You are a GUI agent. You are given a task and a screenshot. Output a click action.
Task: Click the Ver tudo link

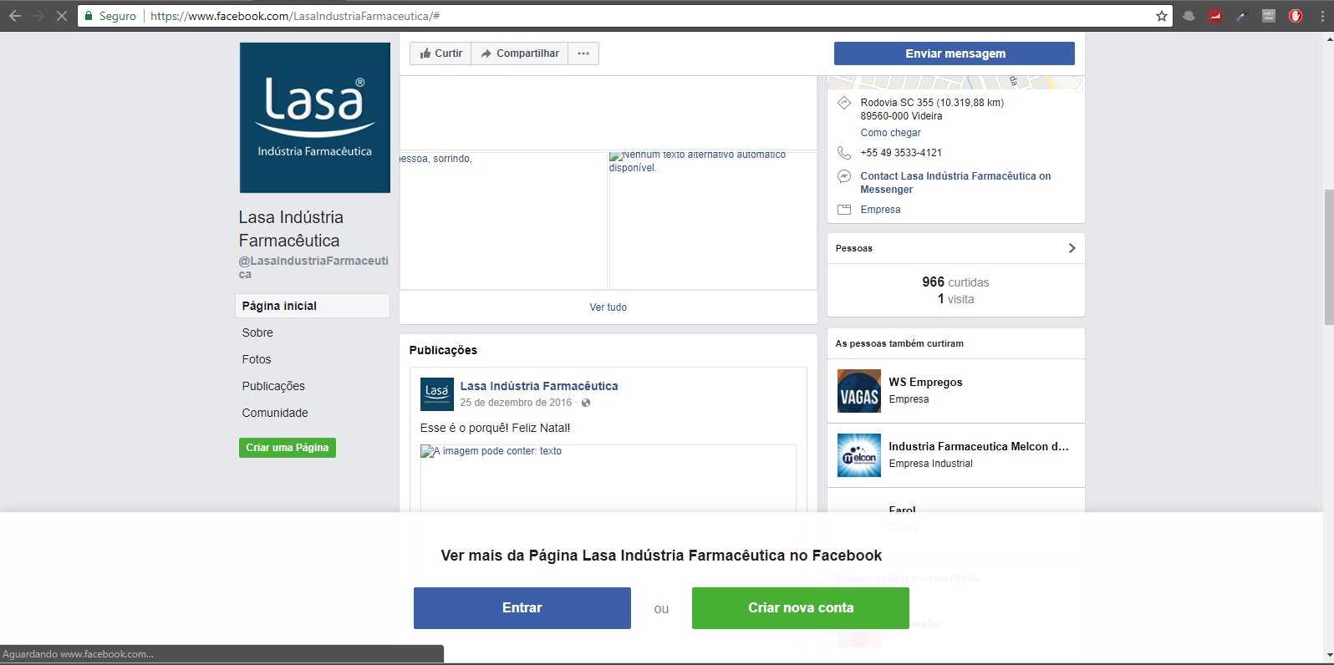(608, 307)
